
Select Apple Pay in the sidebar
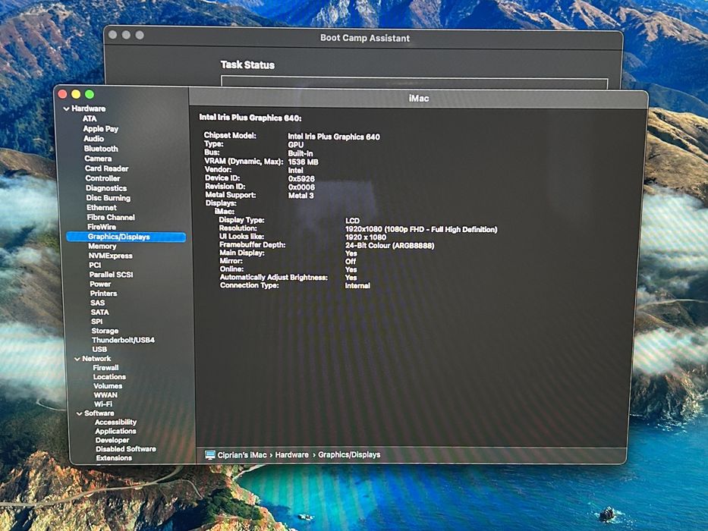[x=101, y=129]
